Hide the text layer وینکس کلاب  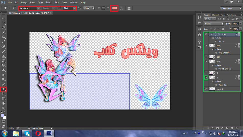[206, 34]
